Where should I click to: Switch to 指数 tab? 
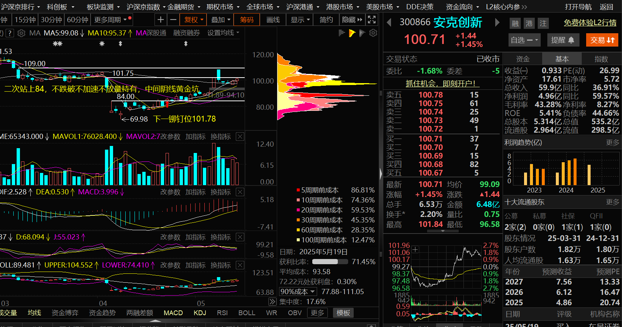point(601,59)
